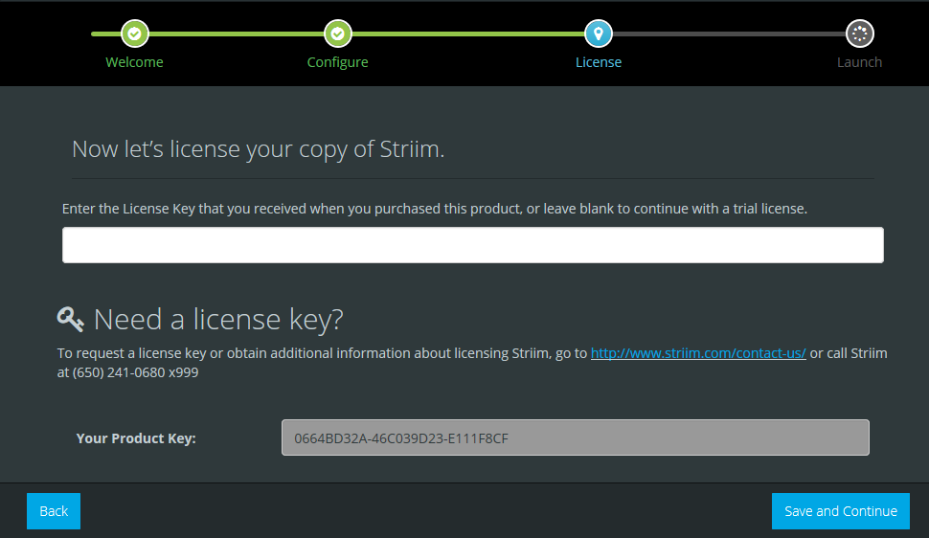Click the License step location pin icon
929x538 pixels.
(x=599, y=34)
